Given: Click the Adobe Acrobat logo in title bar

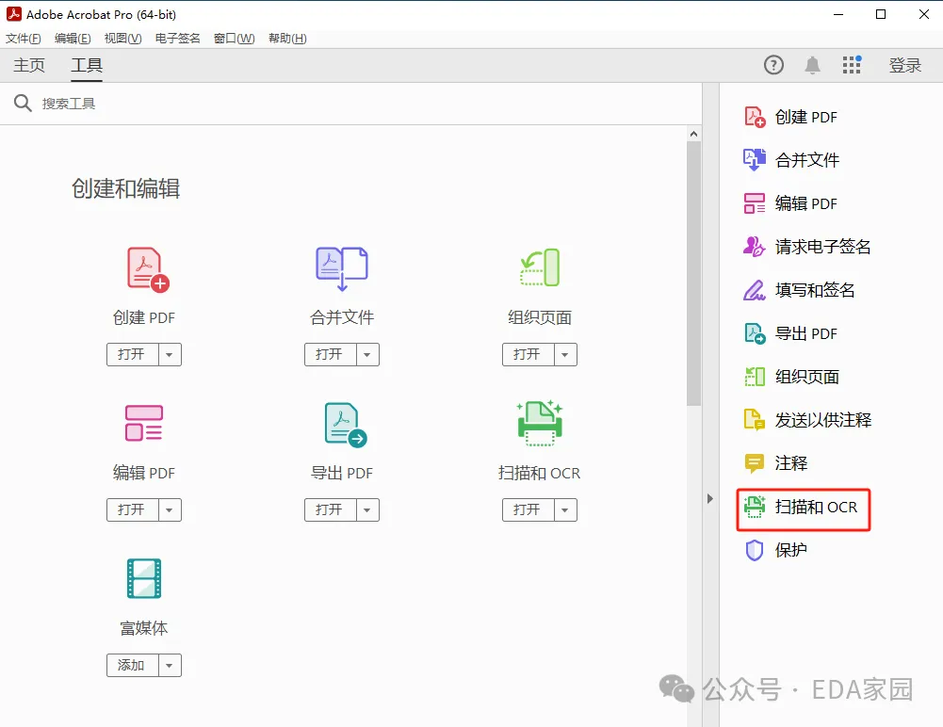Looking at the screenshot, I should 14,14.
